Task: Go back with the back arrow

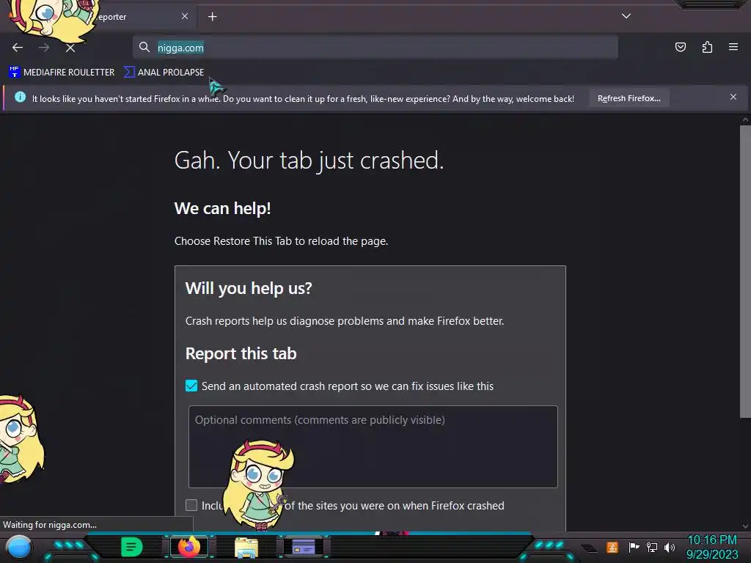Action: pos(18,48)
